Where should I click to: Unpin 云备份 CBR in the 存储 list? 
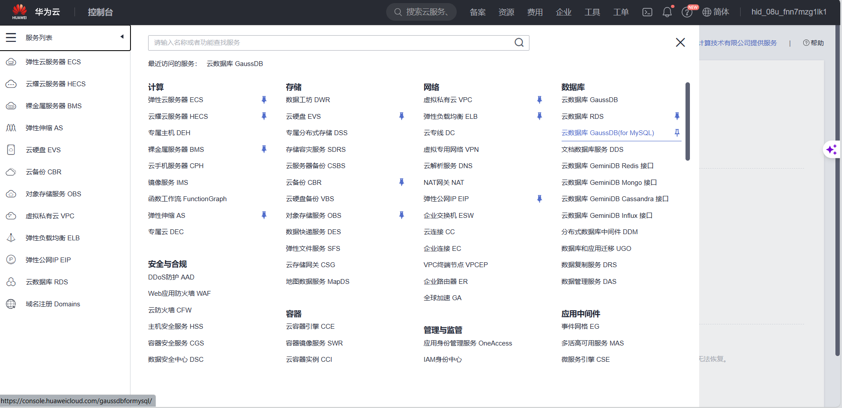click(402, 182)
